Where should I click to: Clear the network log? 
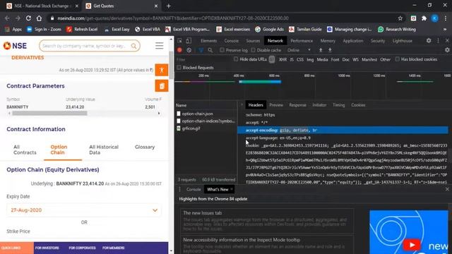click(x=189, y=50)
